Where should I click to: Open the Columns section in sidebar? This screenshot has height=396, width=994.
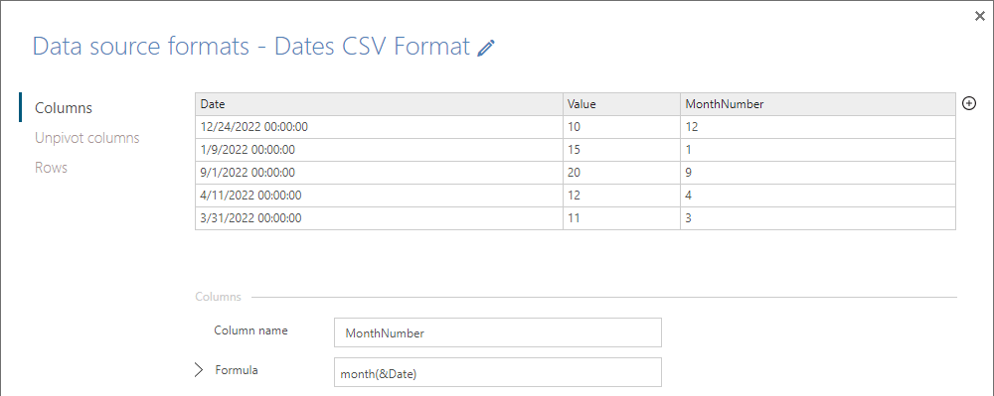pos(64,107)
